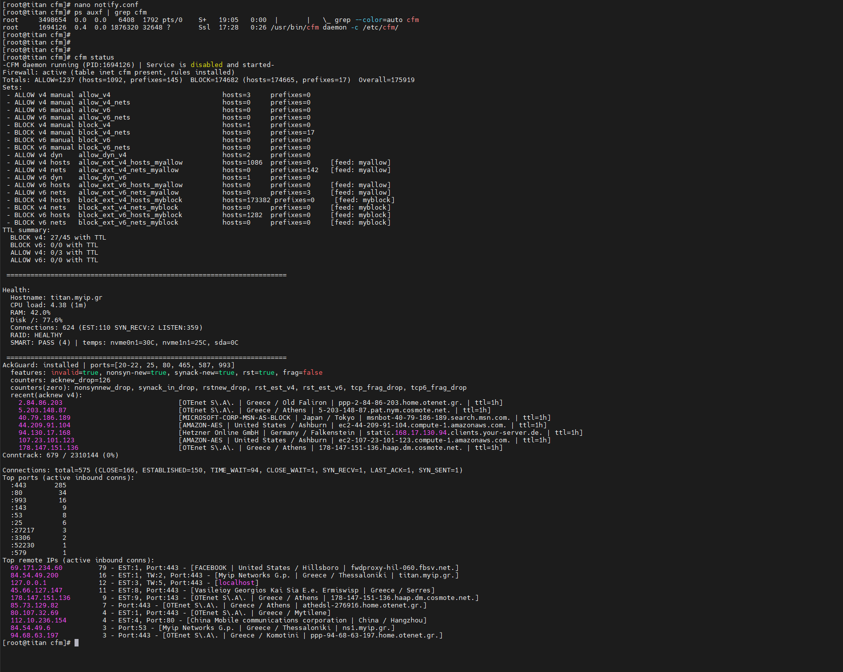Click the 'SMART: PASS (4)' status text
The width and height of the screenshot is (843, 672).
point(41,343)
